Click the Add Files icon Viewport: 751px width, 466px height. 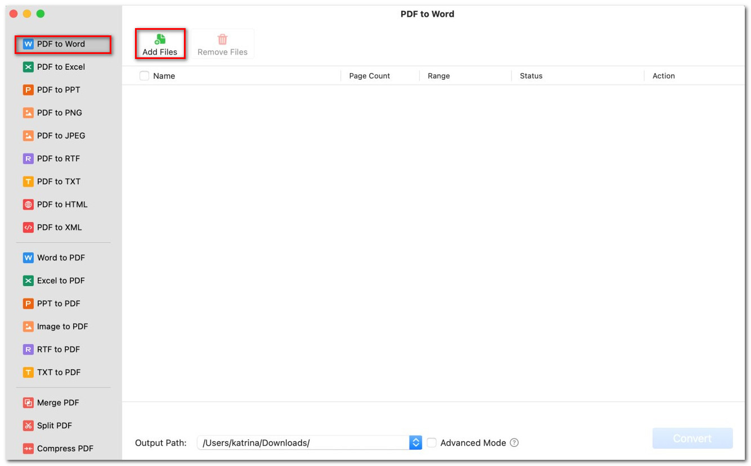tap(160, 39)
